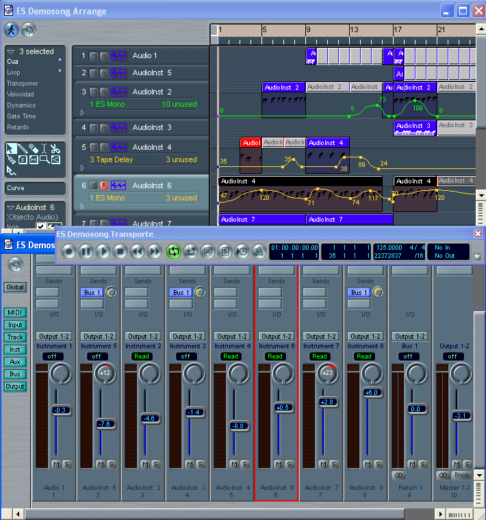Toggle the green Cycle button in Transport
The height and width of the screenshot is (520, 486).
(173, 252)
